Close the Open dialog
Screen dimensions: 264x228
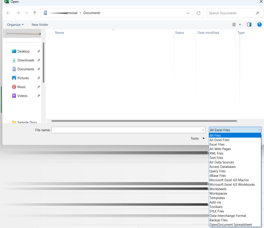pos(261,1)
